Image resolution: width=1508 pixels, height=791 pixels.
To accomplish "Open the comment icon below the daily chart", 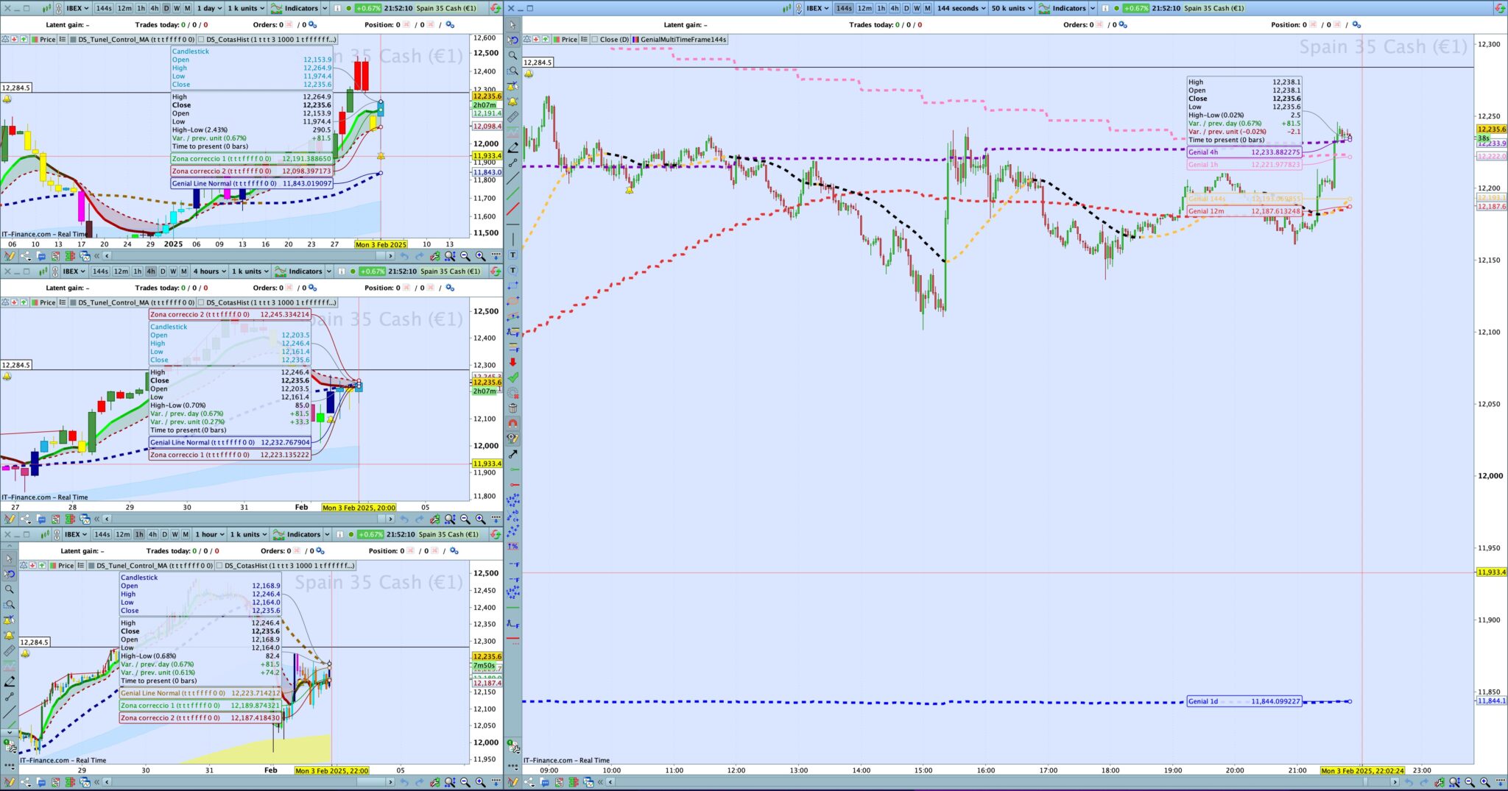I will (41, 256).
